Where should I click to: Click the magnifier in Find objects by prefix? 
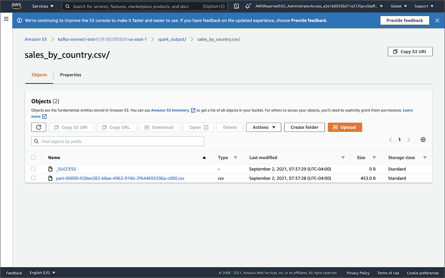(36, 141)
